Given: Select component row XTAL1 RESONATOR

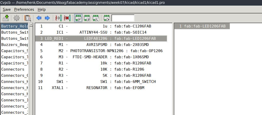Looking at the screenshot, I should click(x=101, y=88).
